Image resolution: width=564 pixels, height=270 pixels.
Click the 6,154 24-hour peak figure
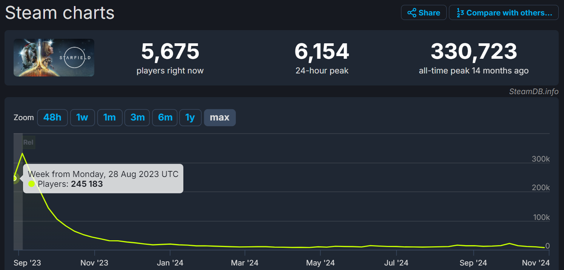[x=322, y=52]
